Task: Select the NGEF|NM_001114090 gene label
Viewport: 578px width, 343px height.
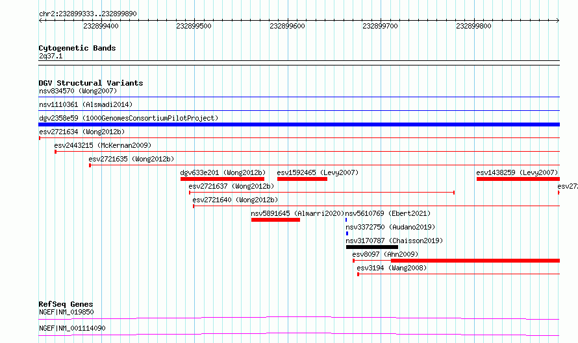Action: click(72, 328)
